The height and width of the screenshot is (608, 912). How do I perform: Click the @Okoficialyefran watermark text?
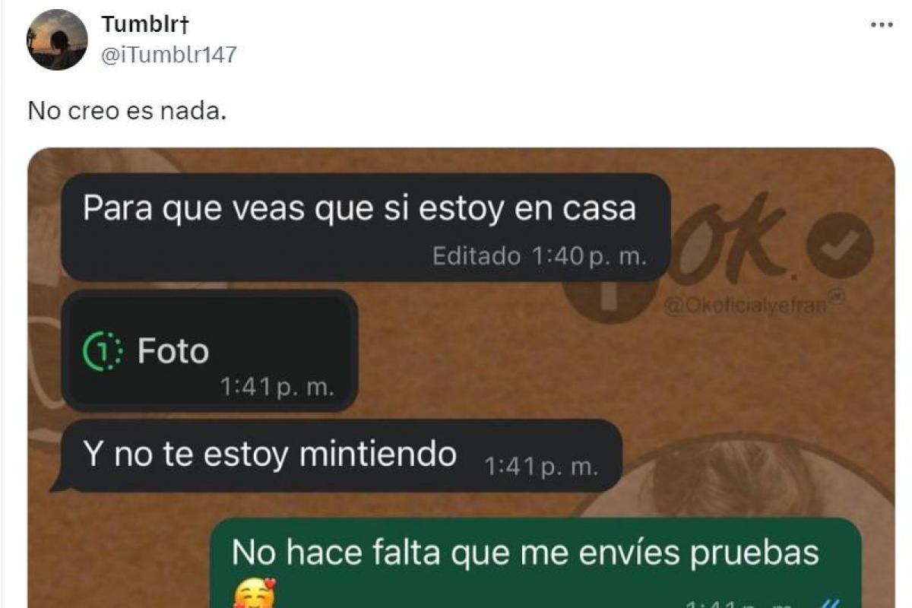745,306
